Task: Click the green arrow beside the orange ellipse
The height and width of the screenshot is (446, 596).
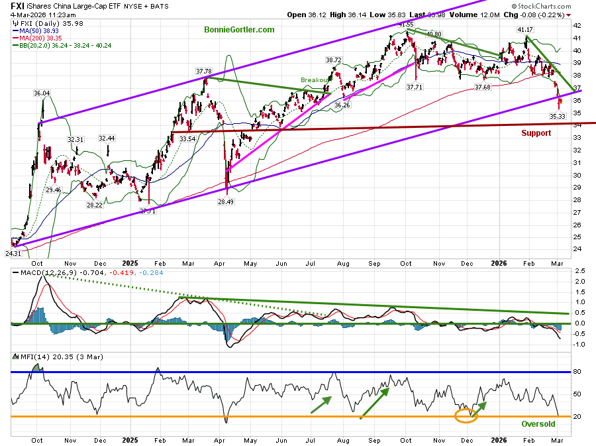Action: (x=479, y=408)
